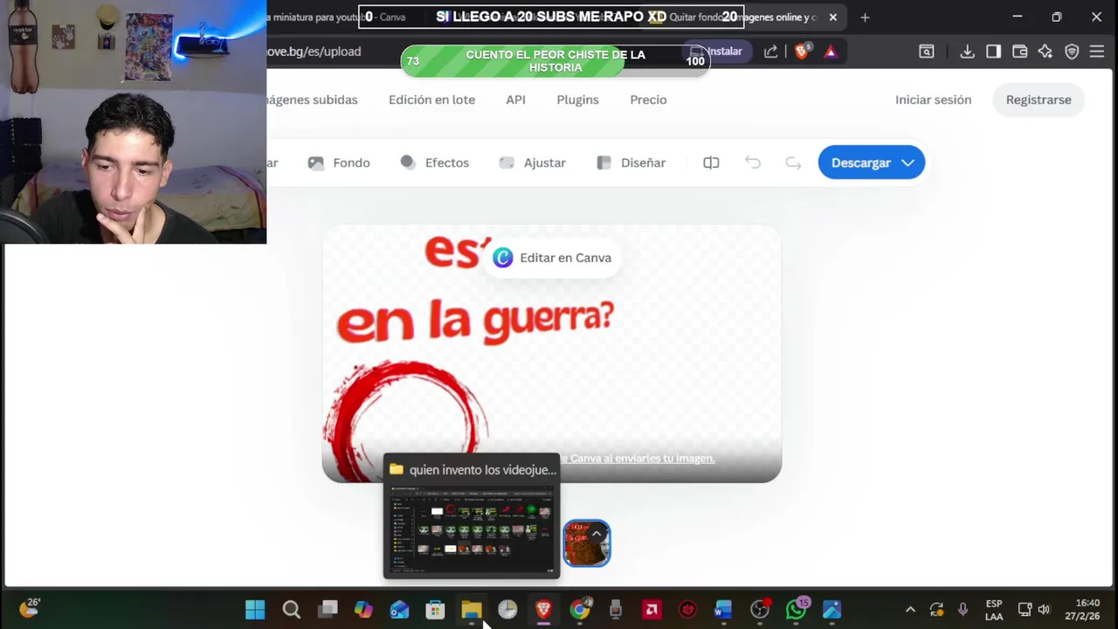Open Outlook from the taskbar
1118x629 pixels.
[399, 610]
